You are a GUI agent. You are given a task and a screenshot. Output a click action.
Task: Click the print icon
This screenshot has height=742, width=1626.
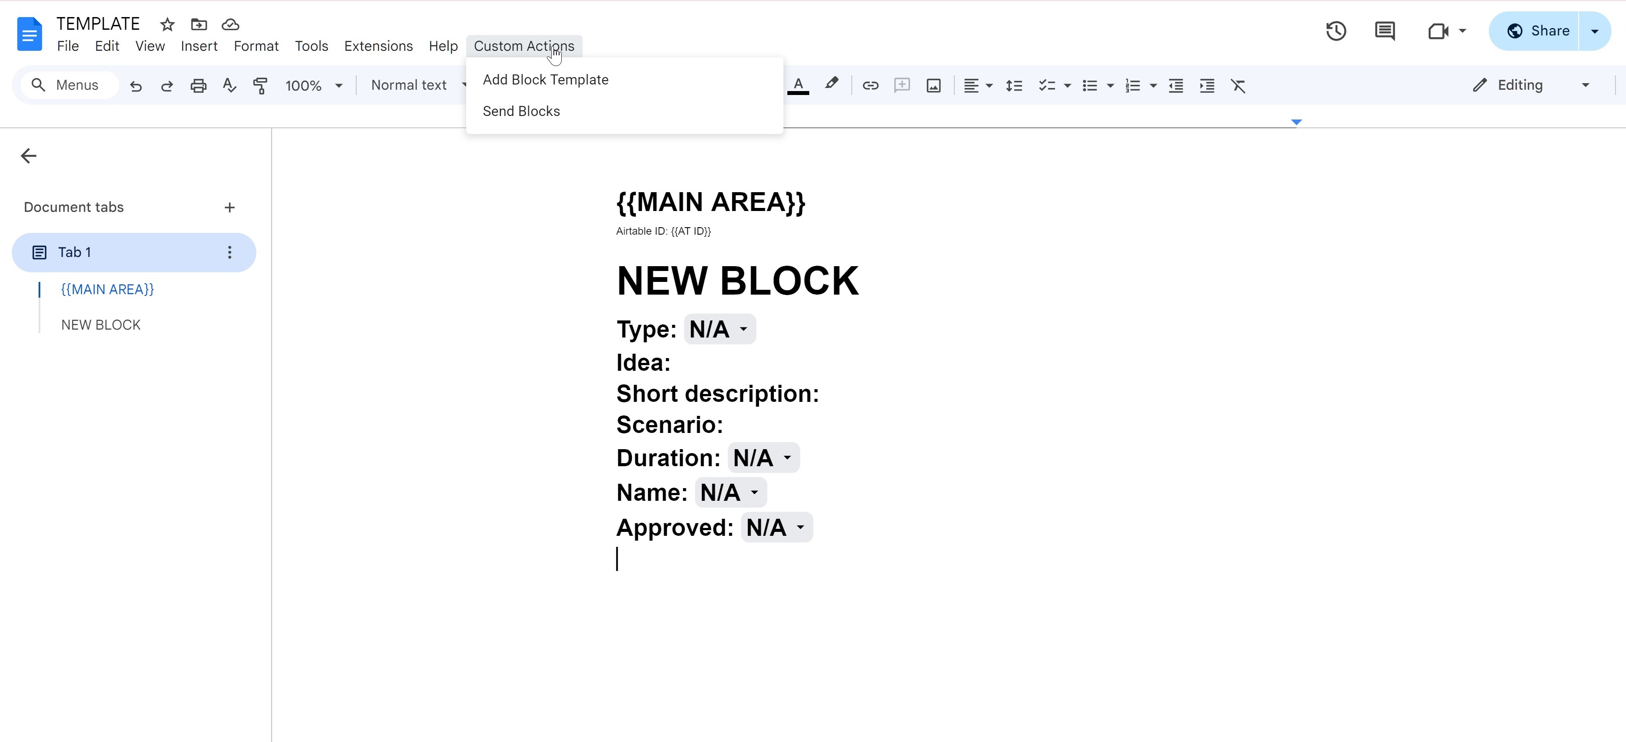(198, 86)
